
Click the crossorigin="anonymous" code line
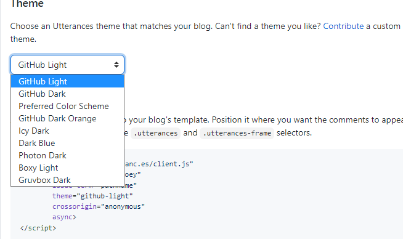pos(99,206)
